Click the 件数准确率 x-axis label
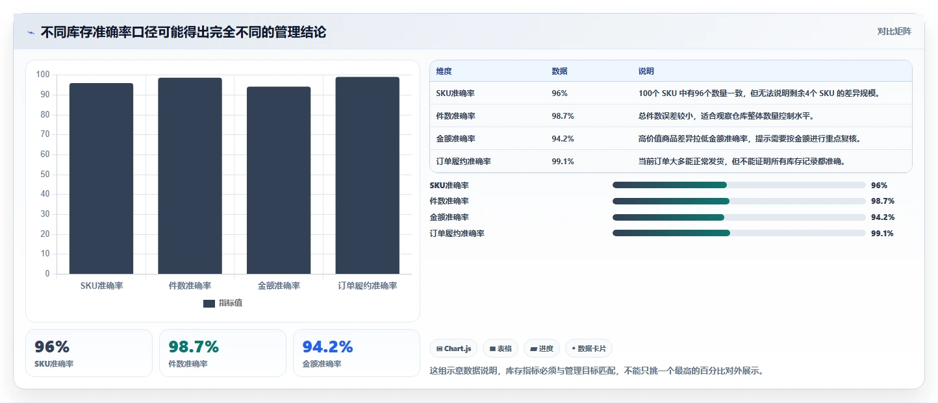Image resolution: width=938 pixels, height=403 pixels. coord(190,286)
